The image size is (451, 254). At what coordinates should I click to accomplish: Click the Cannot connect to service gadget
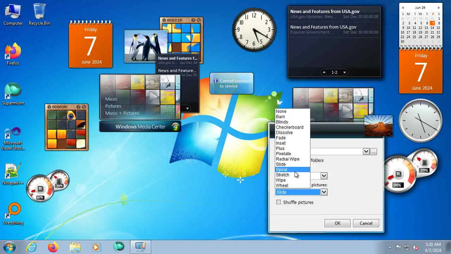(231, 83)
